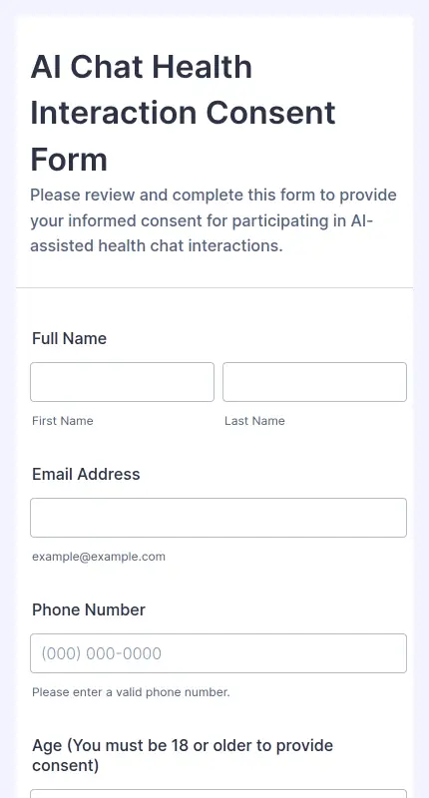Click the 'First Name' sublabel text
The width and height of the screenshot is (429, 798).
coord(63,421)
